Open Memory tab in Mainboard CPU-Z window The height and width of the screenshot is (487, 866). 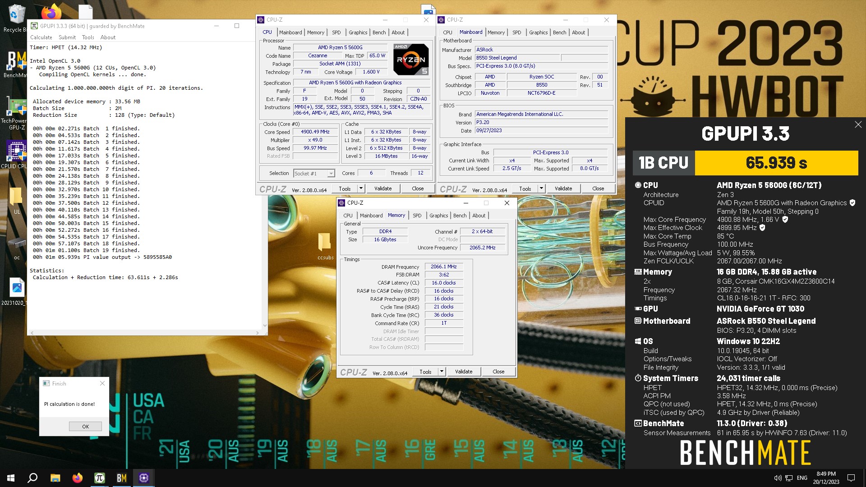click(x=496, y=32)
